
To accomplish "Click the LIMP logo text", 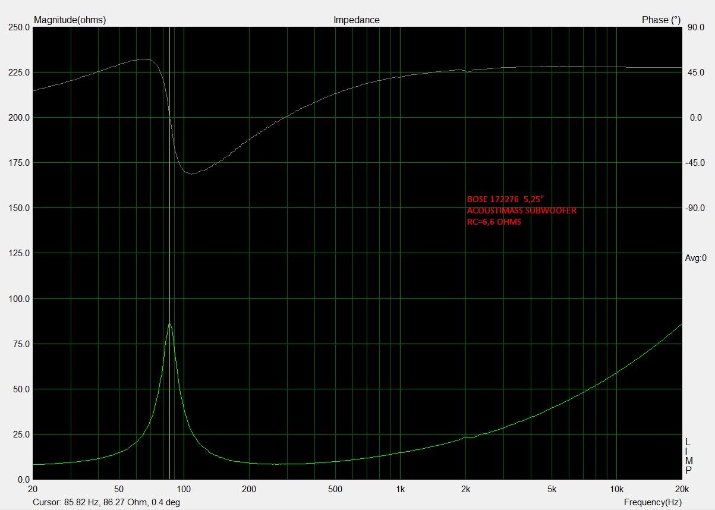I will pyautogui.click(x=688, y=455).
